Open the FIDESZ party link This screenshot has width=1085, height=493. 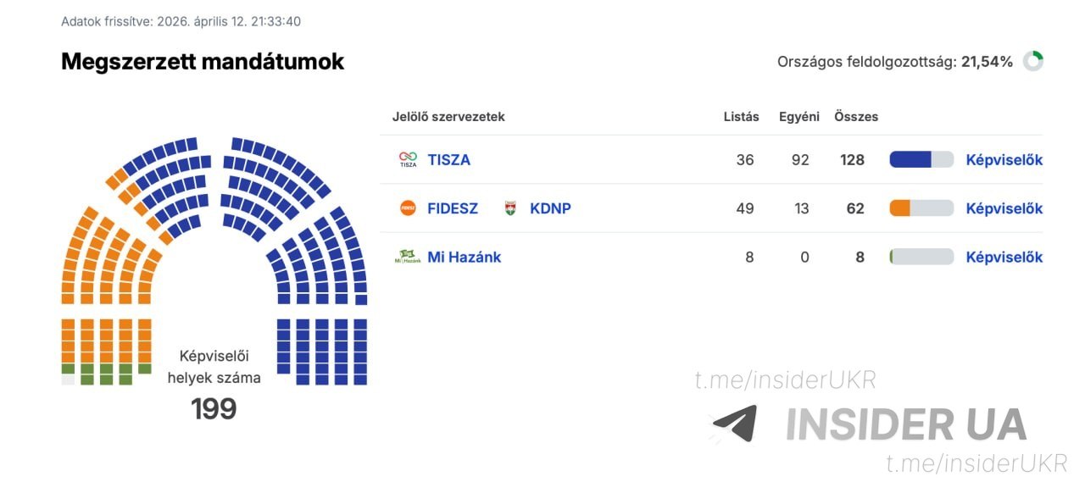pos(453,208)
